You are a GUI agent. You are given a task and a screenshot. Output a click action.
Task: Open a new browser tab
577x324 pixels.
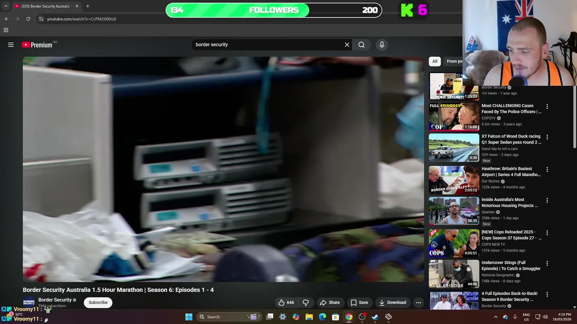point(87,6)
